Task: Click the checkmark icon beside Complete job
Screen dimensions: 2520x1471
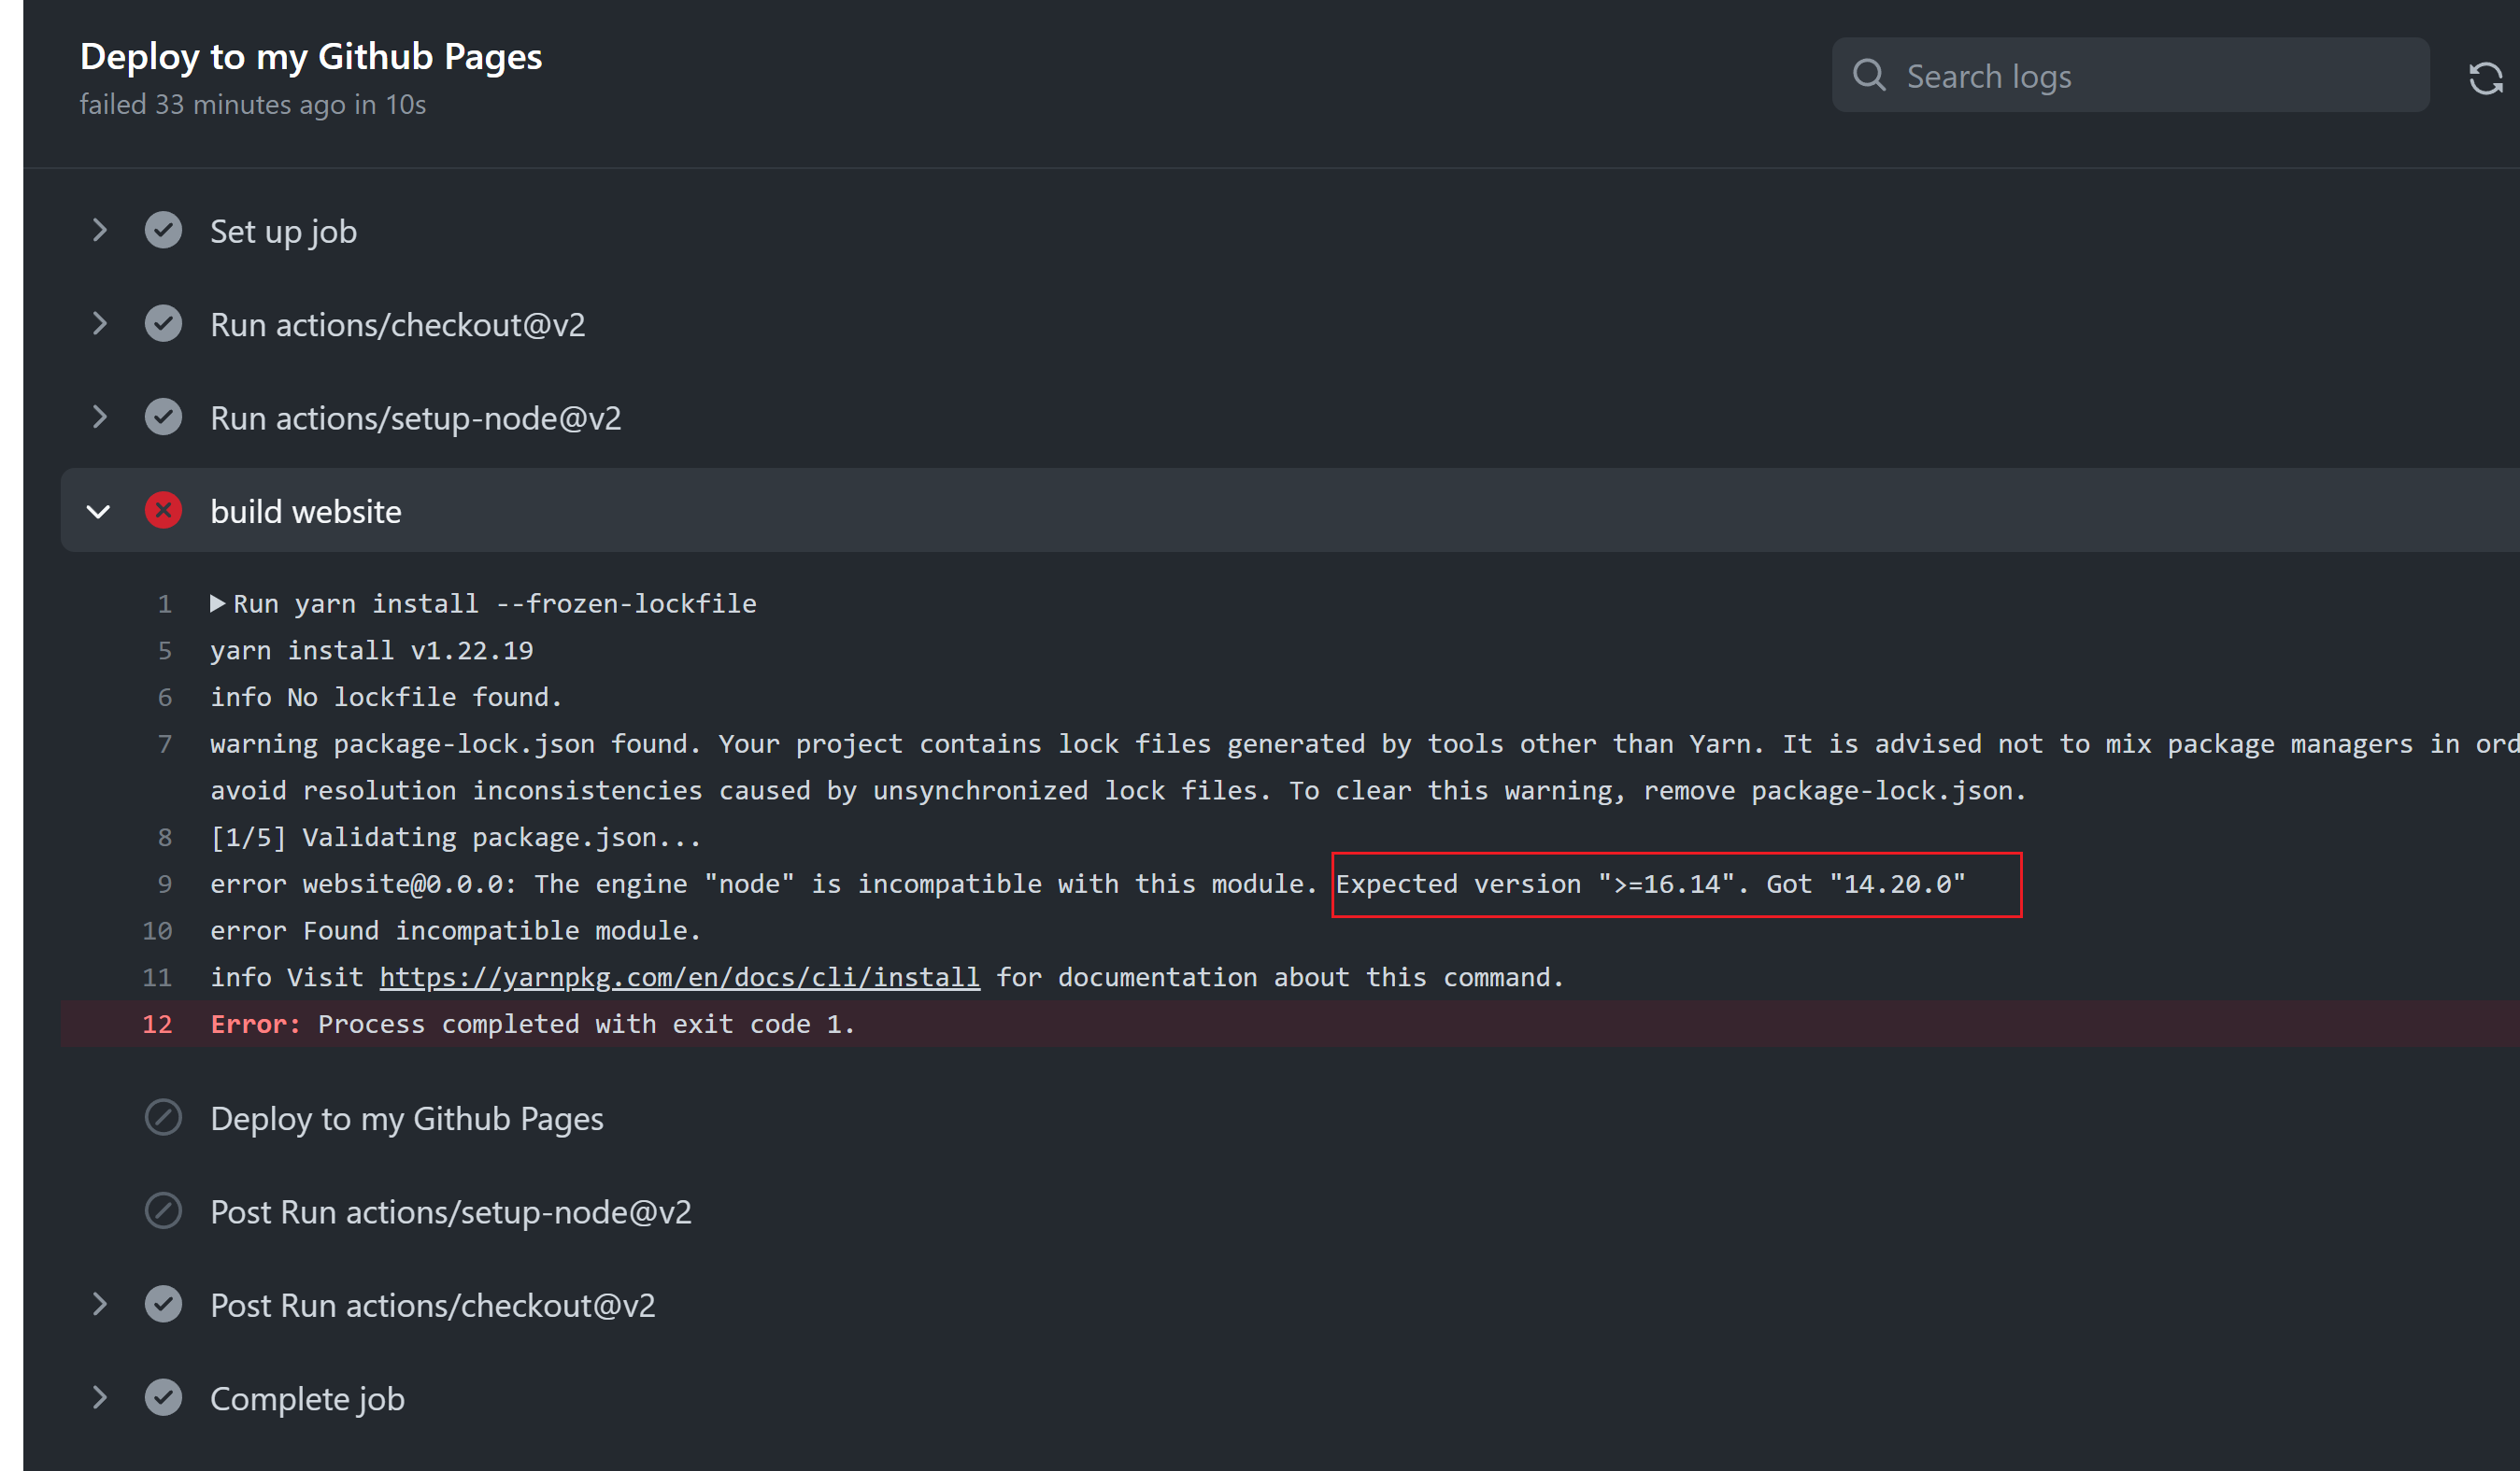Action: [163, 1398]
